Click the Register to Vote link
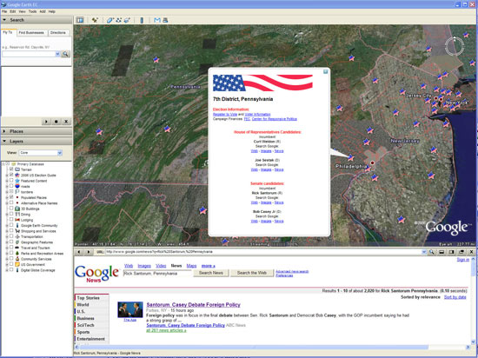This screenshot has height=358, width=478. click(225, 114)
